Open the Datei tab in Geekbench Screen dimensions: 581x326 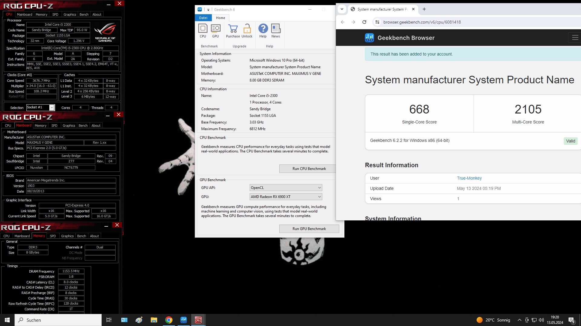tap(203, 18)
